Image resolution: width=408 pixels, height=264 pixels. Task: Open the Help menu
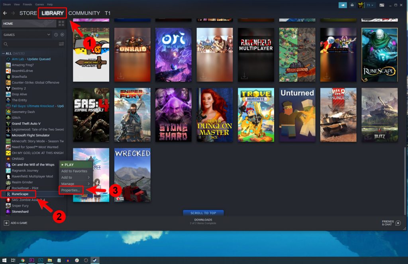[50, 4]
